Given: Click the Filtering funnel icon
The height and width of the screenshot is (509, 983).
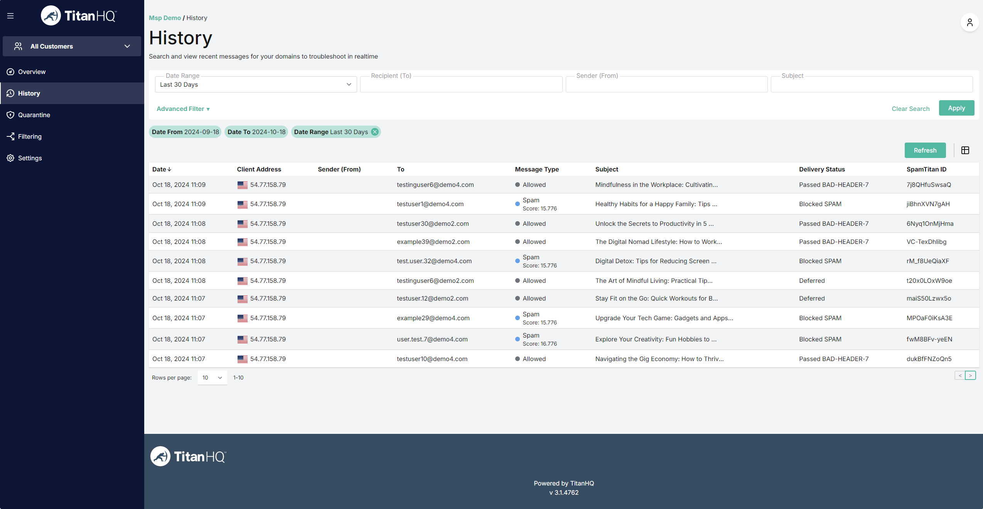Looking at the screenshot, I should pos(10,136).
